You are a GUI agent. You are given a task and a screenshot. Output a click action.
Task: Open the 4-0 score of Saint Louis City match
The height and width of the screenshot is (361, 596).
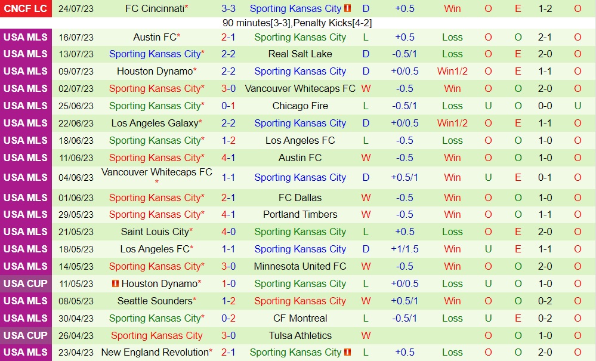(228, 232)
